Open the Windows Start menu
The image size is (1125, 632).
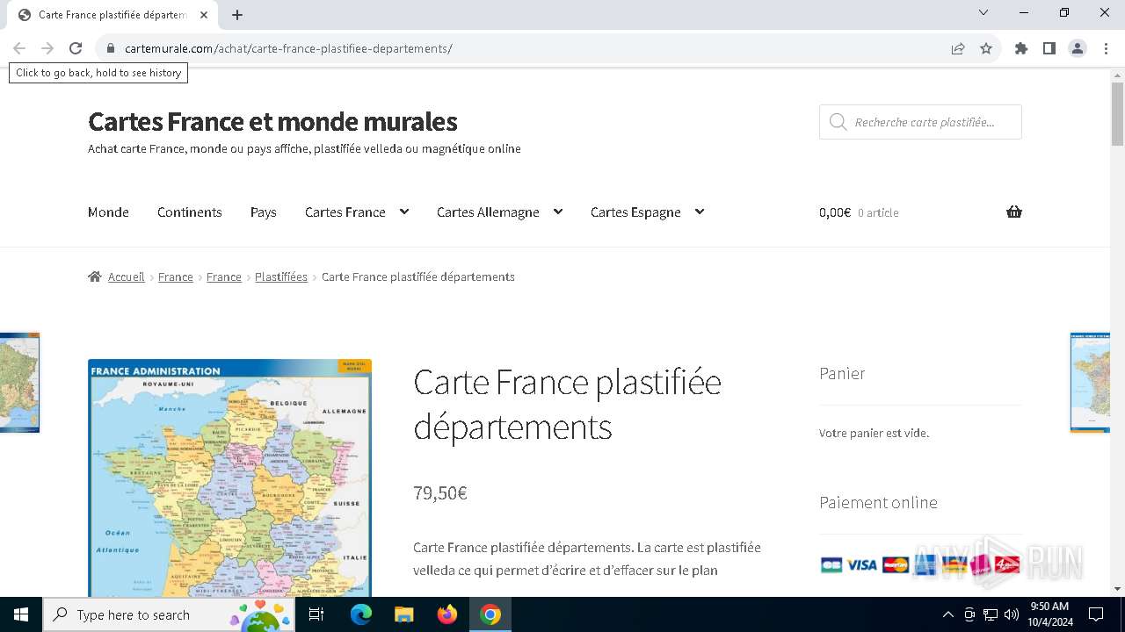click(21, 614)
